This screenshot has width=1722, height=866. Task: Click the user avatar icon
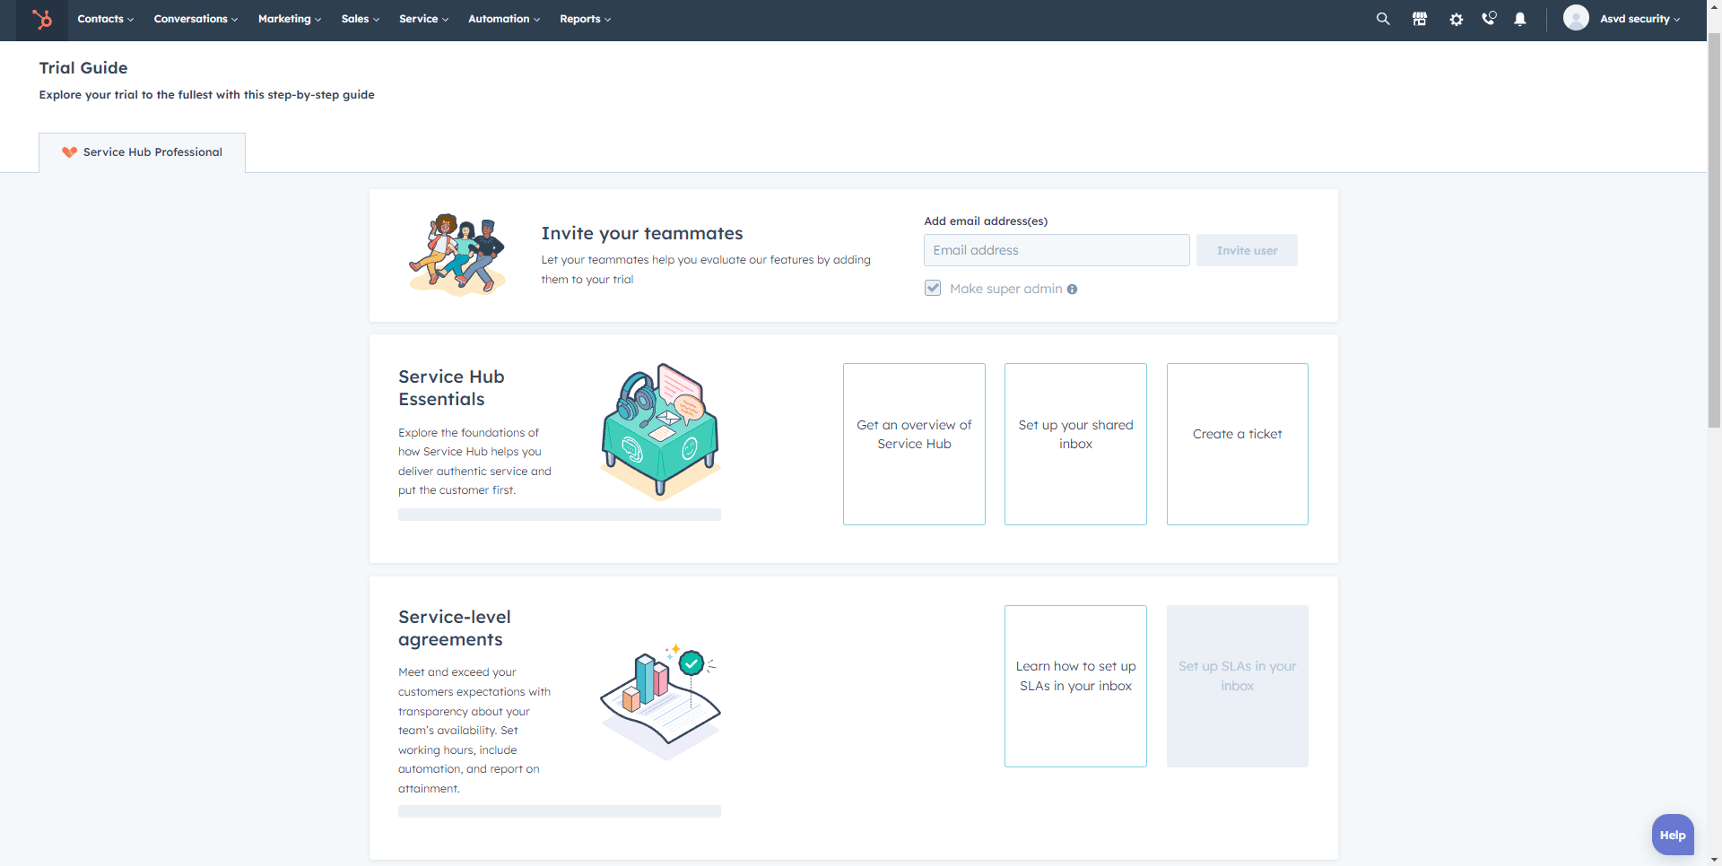coord(1576,18)
